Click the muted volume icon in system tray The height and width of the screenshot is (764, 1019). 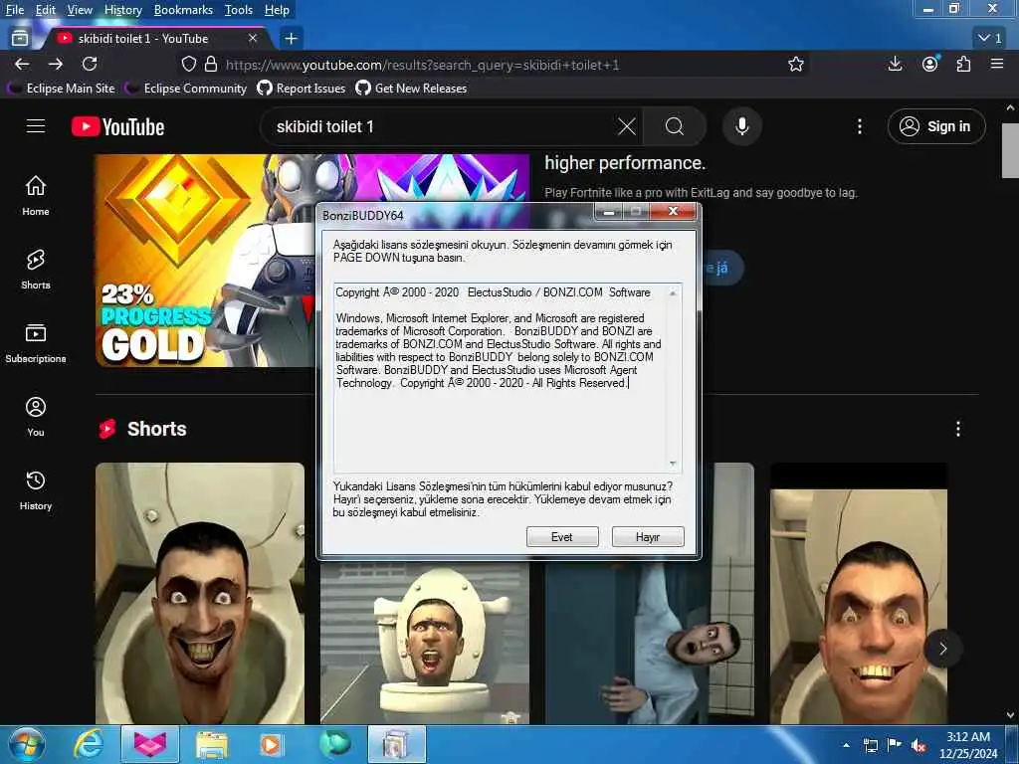point(918,745)
